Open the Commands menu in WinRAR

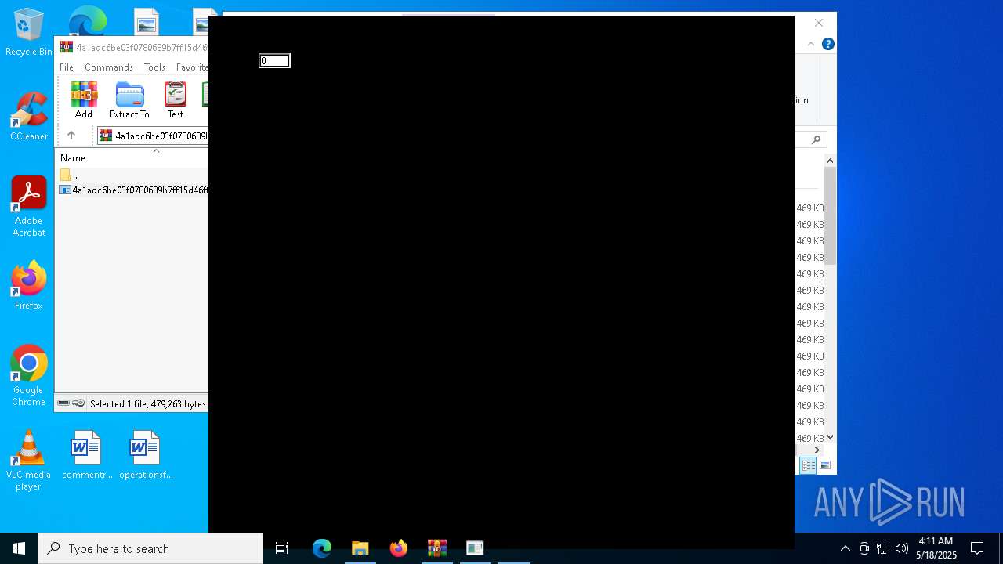(x=109, y=67)
